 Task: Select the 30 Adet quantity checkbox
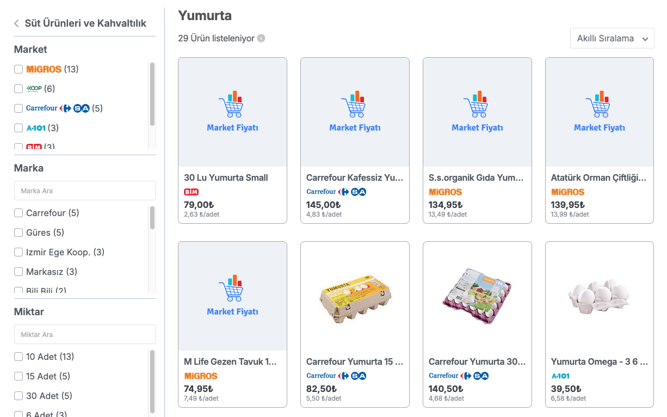click(x=18, y=396)
